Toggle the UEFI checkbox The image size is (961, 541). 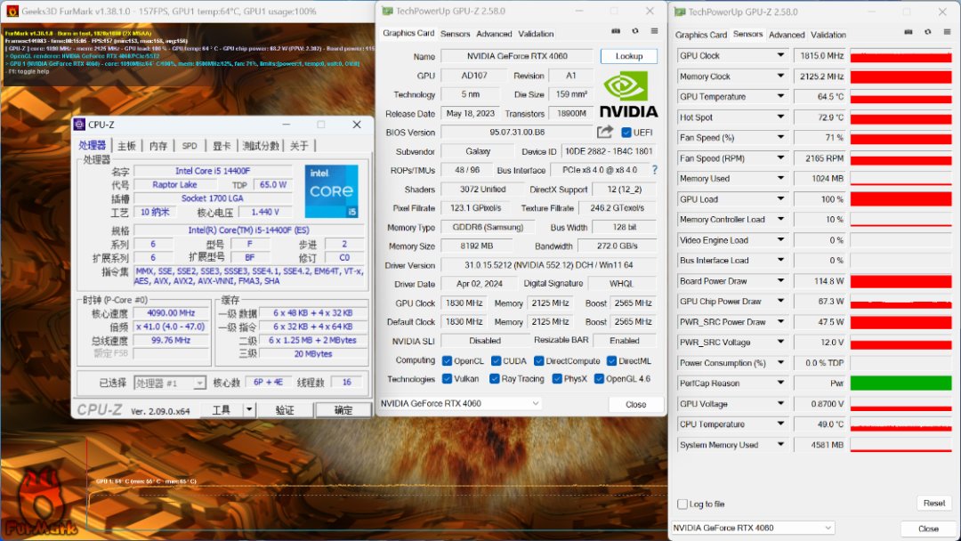tap(626, 133)
